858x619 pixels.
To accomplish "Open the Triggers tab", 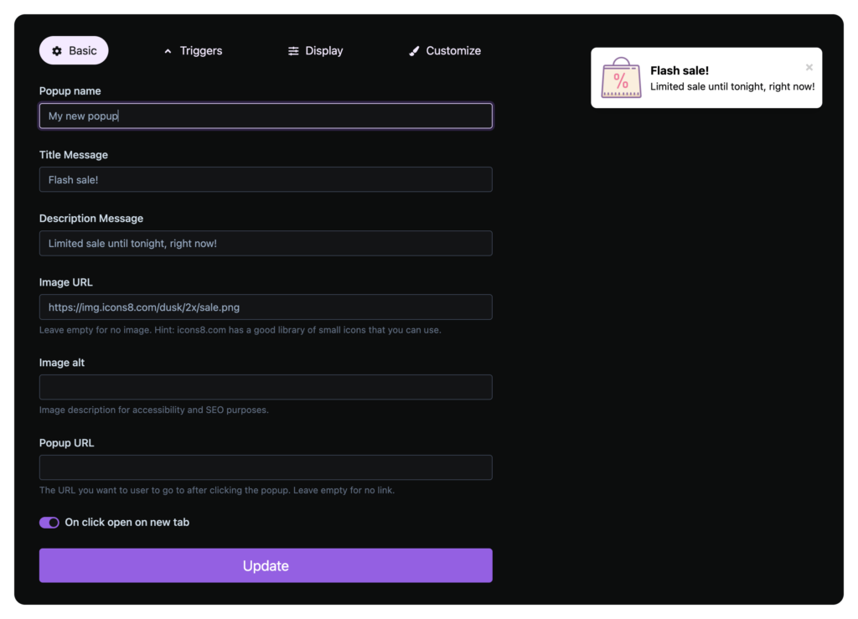I will 194,51.
